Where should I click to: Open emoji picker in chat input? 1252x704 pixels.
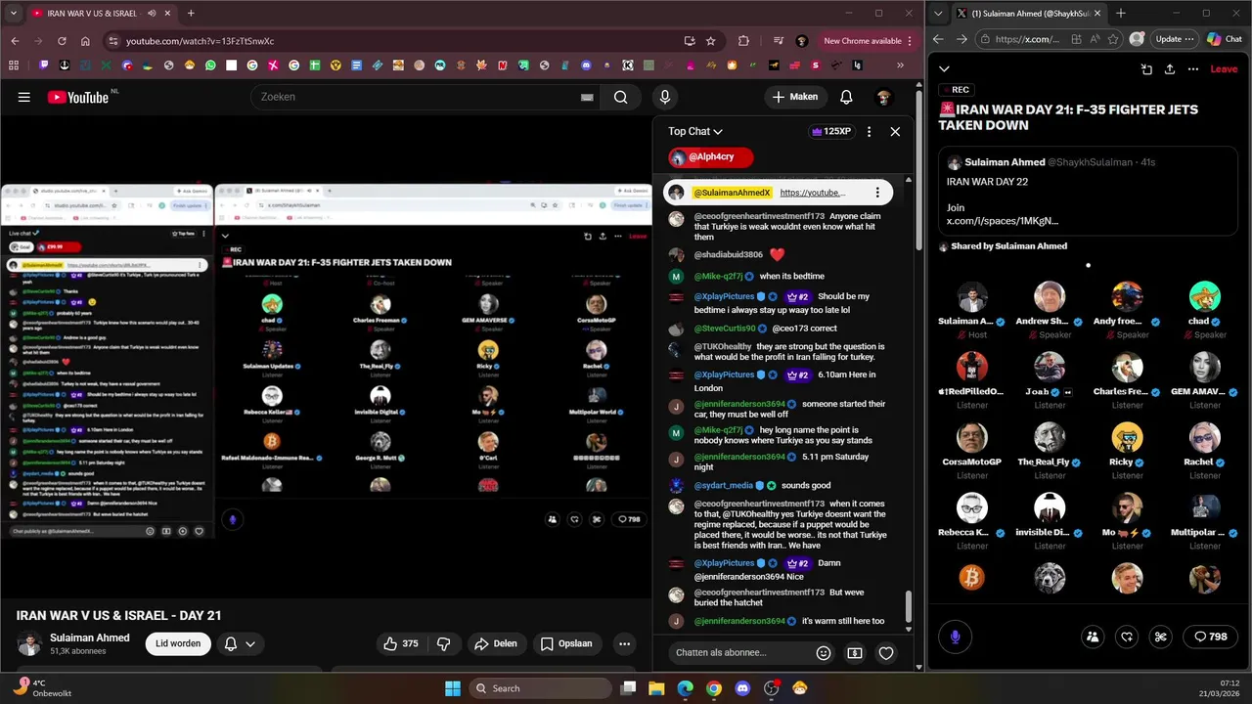[824, 653]
